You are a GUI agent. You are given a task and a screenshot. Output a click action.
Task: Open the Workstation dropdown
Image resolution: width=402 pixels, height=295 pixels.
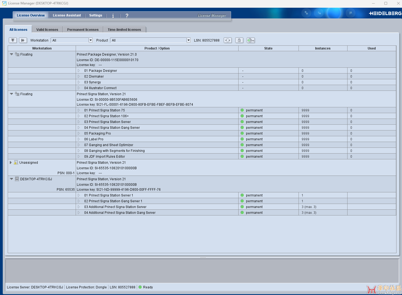[91, 40]
